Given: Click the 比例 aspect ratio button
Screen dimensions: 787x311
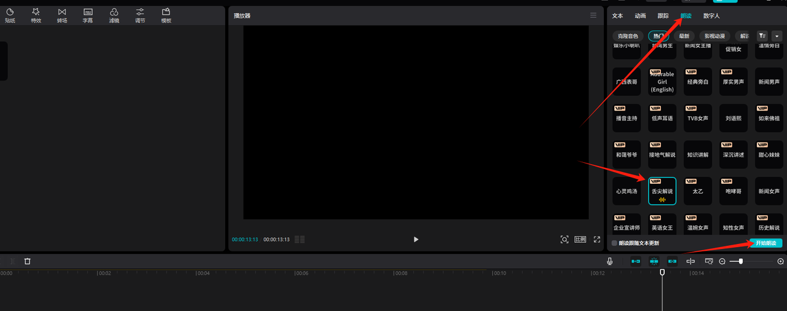Looking at the screenshot, I should point(580,239).
